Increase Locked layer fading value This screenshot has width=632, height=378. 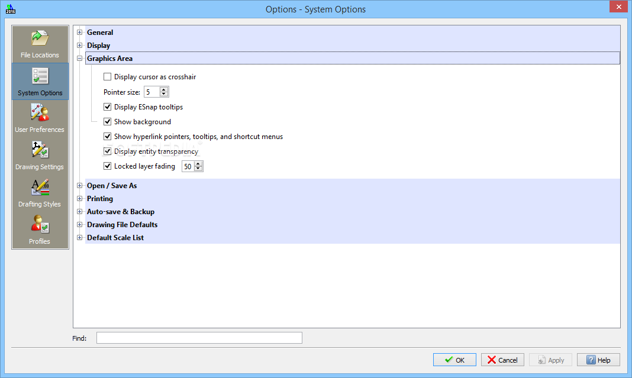[x=198, y=164]
